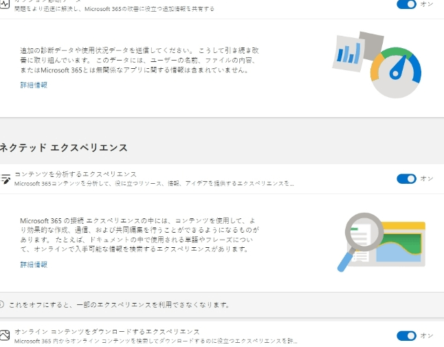Click the これをオフにすると warning text
This screenshot has height=347, width=444.
click(x=119, y=305)
